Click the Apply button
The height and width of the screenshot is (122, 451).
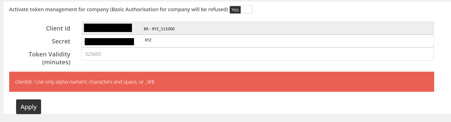coord(29,107)
